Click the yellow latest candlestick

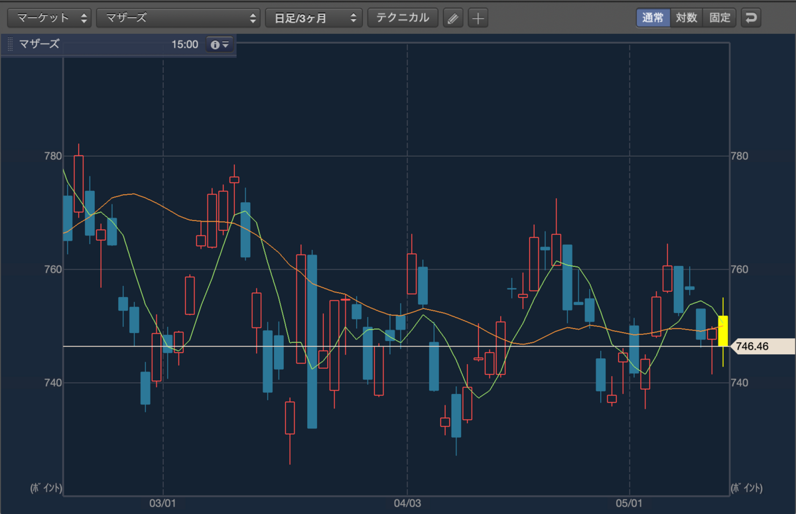pos(723,330)
